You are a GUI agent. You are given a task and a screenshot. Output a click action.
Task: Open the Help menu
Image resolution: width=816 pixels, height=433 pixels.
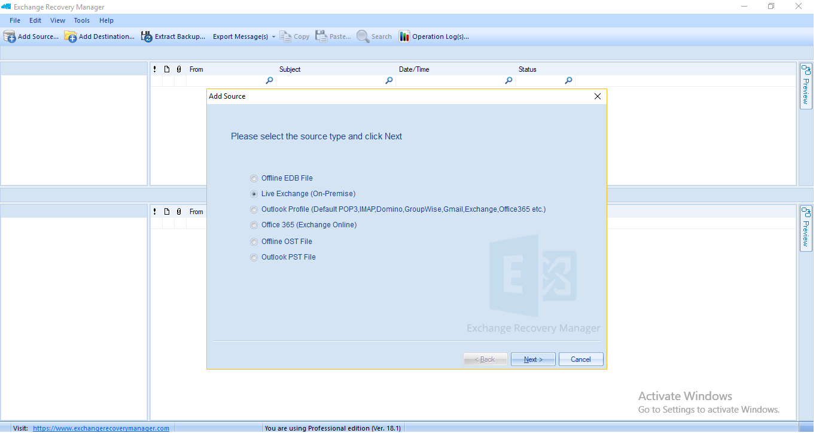pos(106,20)
